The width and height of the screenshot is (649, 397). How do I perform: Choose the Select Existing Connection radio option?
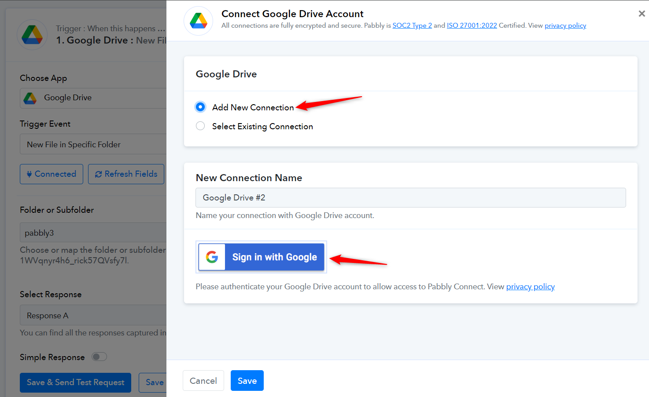200,126
